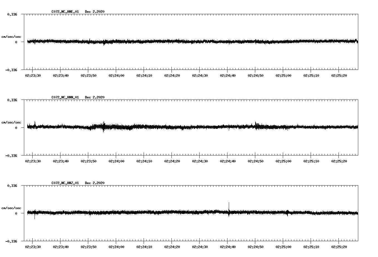Click the 02:24:40 time label under HNZ trace
The image size is (378, 257).
(228, 246)
